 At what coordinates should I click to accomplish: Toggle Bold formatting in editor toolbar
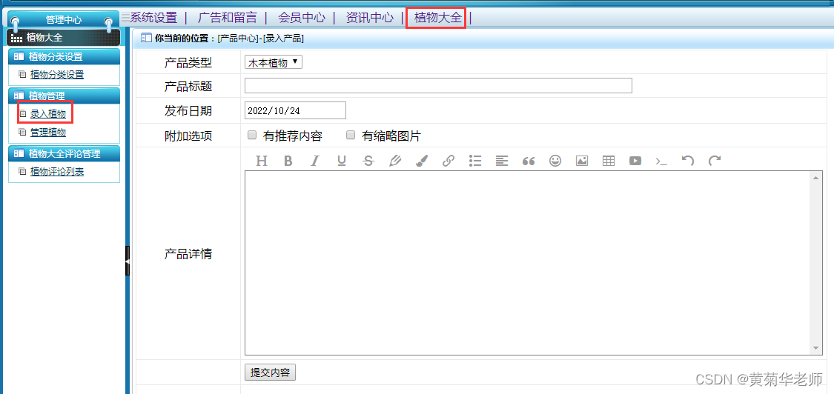point(288,161)
